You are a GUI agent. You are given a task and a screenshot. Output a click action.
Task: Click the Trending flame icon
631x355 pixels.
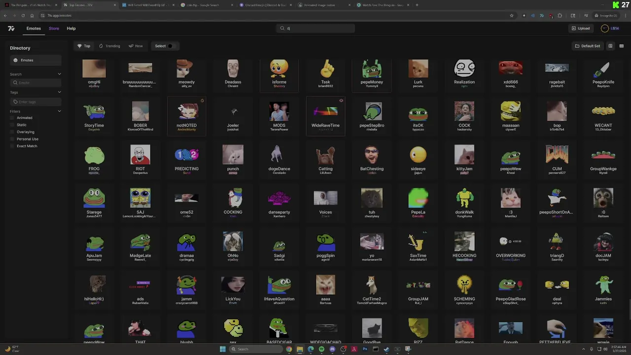coord(101,46)
